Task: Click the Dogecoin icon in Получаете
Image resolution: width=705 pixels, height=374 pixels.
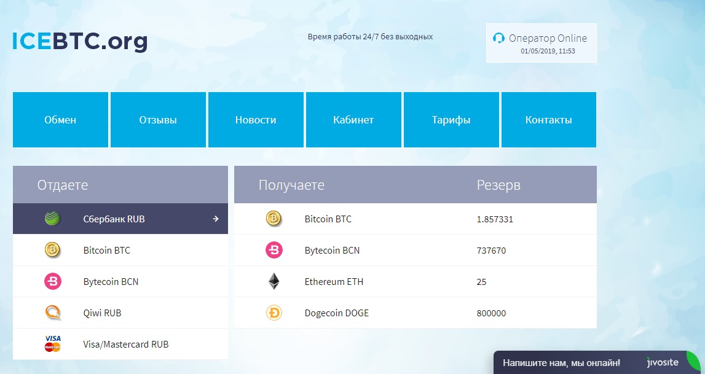Action: pos(274,313)
